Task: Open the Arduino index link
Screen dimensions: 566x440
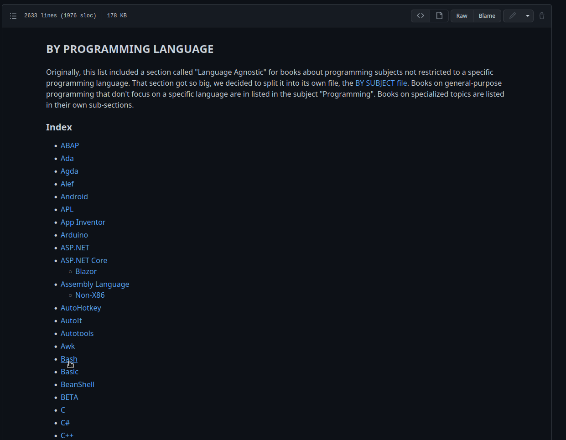Action: [x=74, y=235]
